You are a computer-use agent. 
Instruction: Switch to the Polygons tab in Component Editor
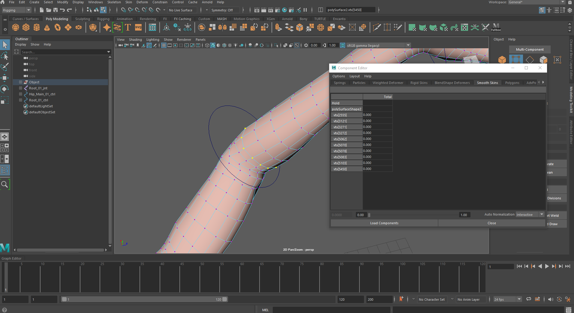point(512,82)
